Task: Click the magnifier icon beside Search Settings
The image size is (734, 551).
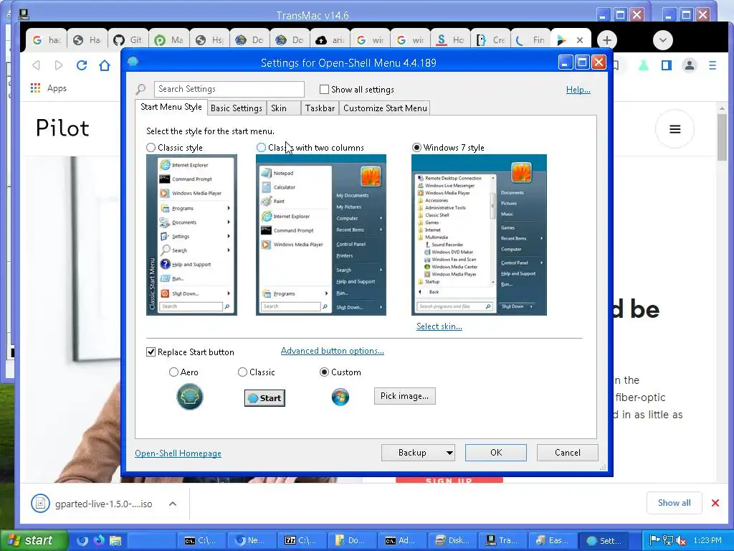Action: point(140,89)
